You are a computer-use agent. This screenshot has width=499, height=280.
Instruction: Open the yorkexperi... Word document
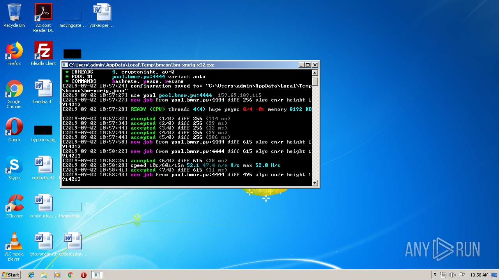(102, 16)
